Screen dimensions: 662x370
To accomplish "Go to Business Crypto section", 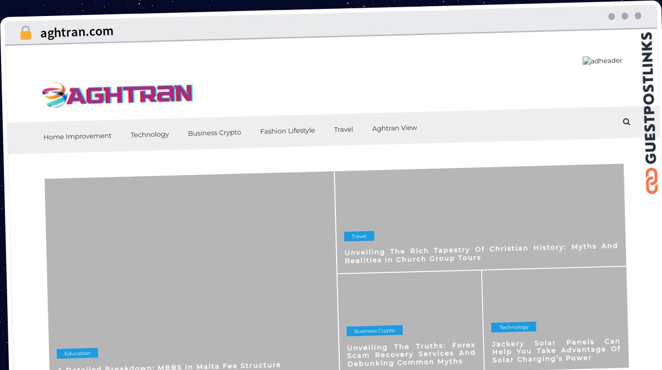I will [x=214, y=133].
